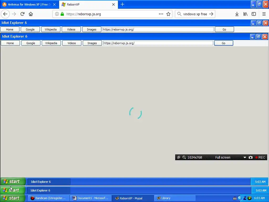
Task: Bookmark this page with the star icon
Action: [x=168, y=14]
